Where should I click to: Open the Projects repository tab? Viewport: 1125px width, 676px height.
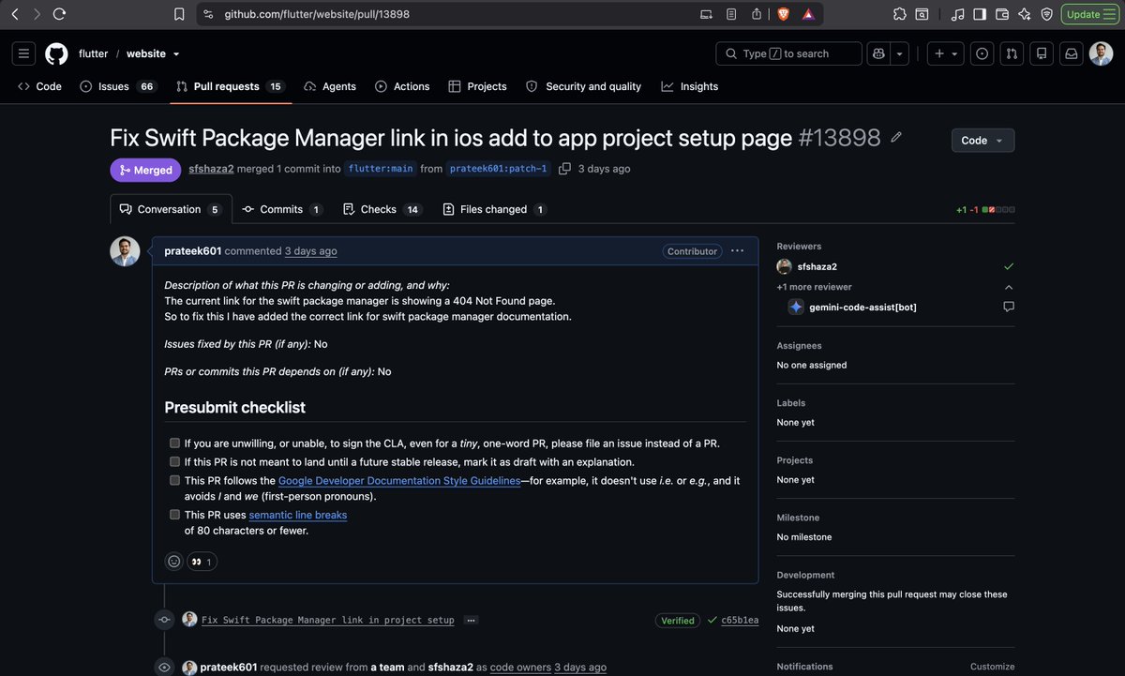[x=477, y=86]
